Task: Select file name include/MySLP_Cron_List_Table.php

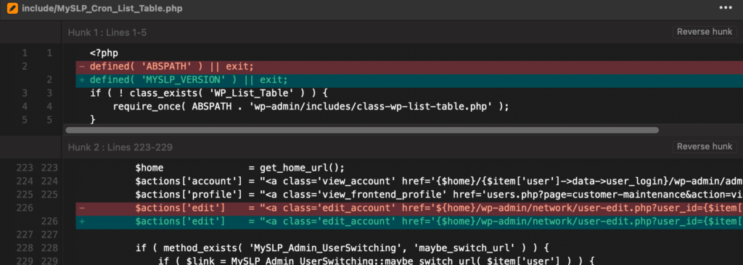Action: (x=102, y=9)
